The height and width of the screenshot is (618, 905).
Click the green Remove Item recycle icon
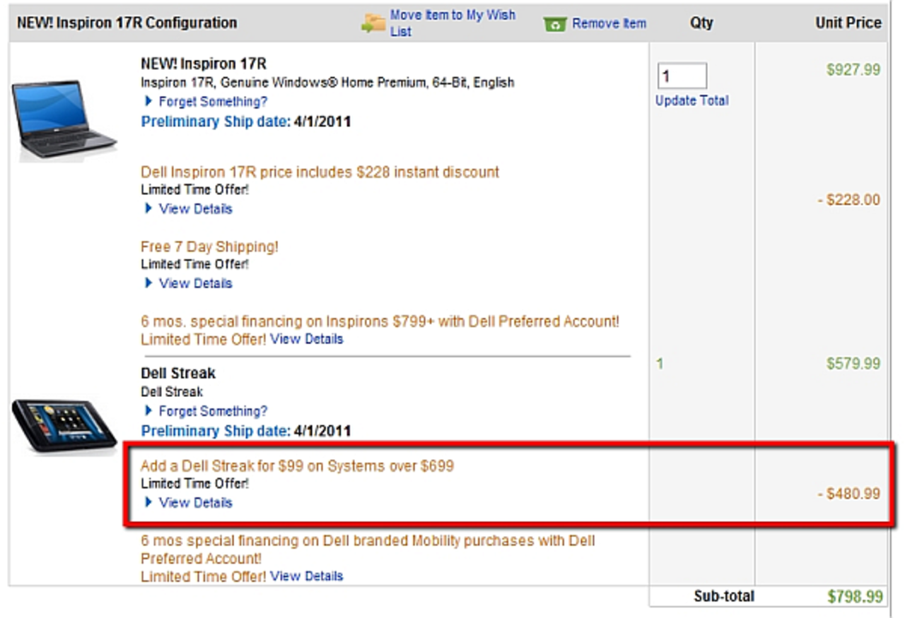(555, 24)
